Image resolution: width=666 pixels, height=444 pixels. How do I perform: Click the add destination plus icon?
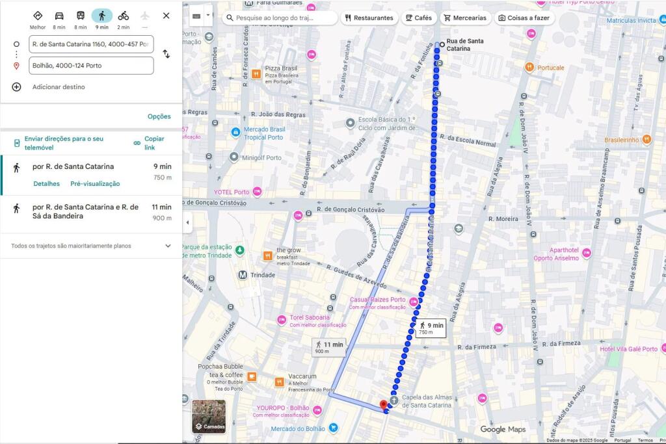[x=17, y=87]
